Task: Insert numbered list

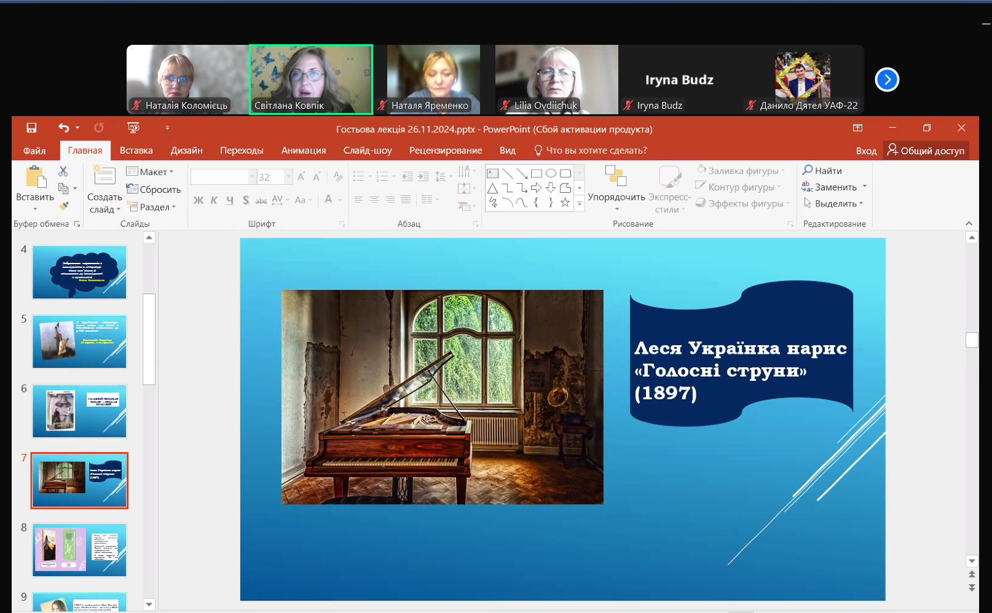Action: click(382, 177)
